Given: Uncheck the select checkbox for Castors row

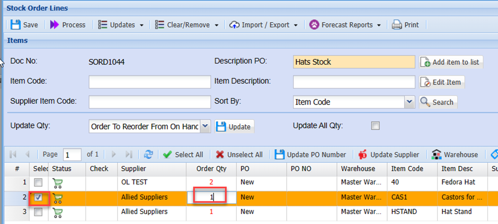Looking at the screenshot, I should coord(40,198).
